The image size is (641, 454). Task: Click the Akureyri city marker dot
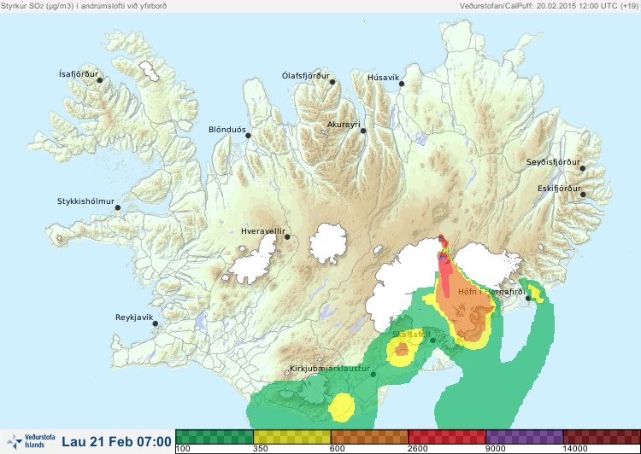(363, 131)
